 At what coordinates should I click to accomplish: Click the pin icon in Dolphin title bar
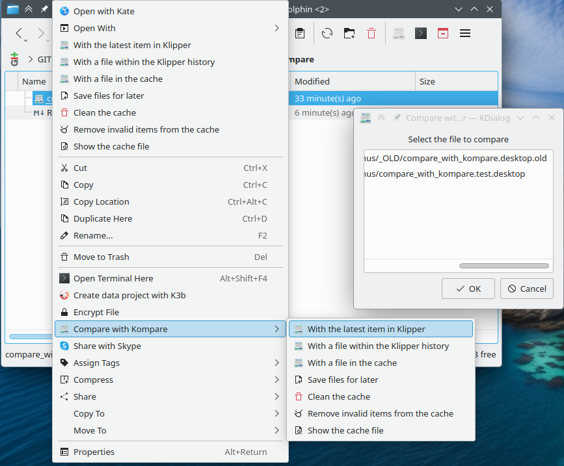44,9
